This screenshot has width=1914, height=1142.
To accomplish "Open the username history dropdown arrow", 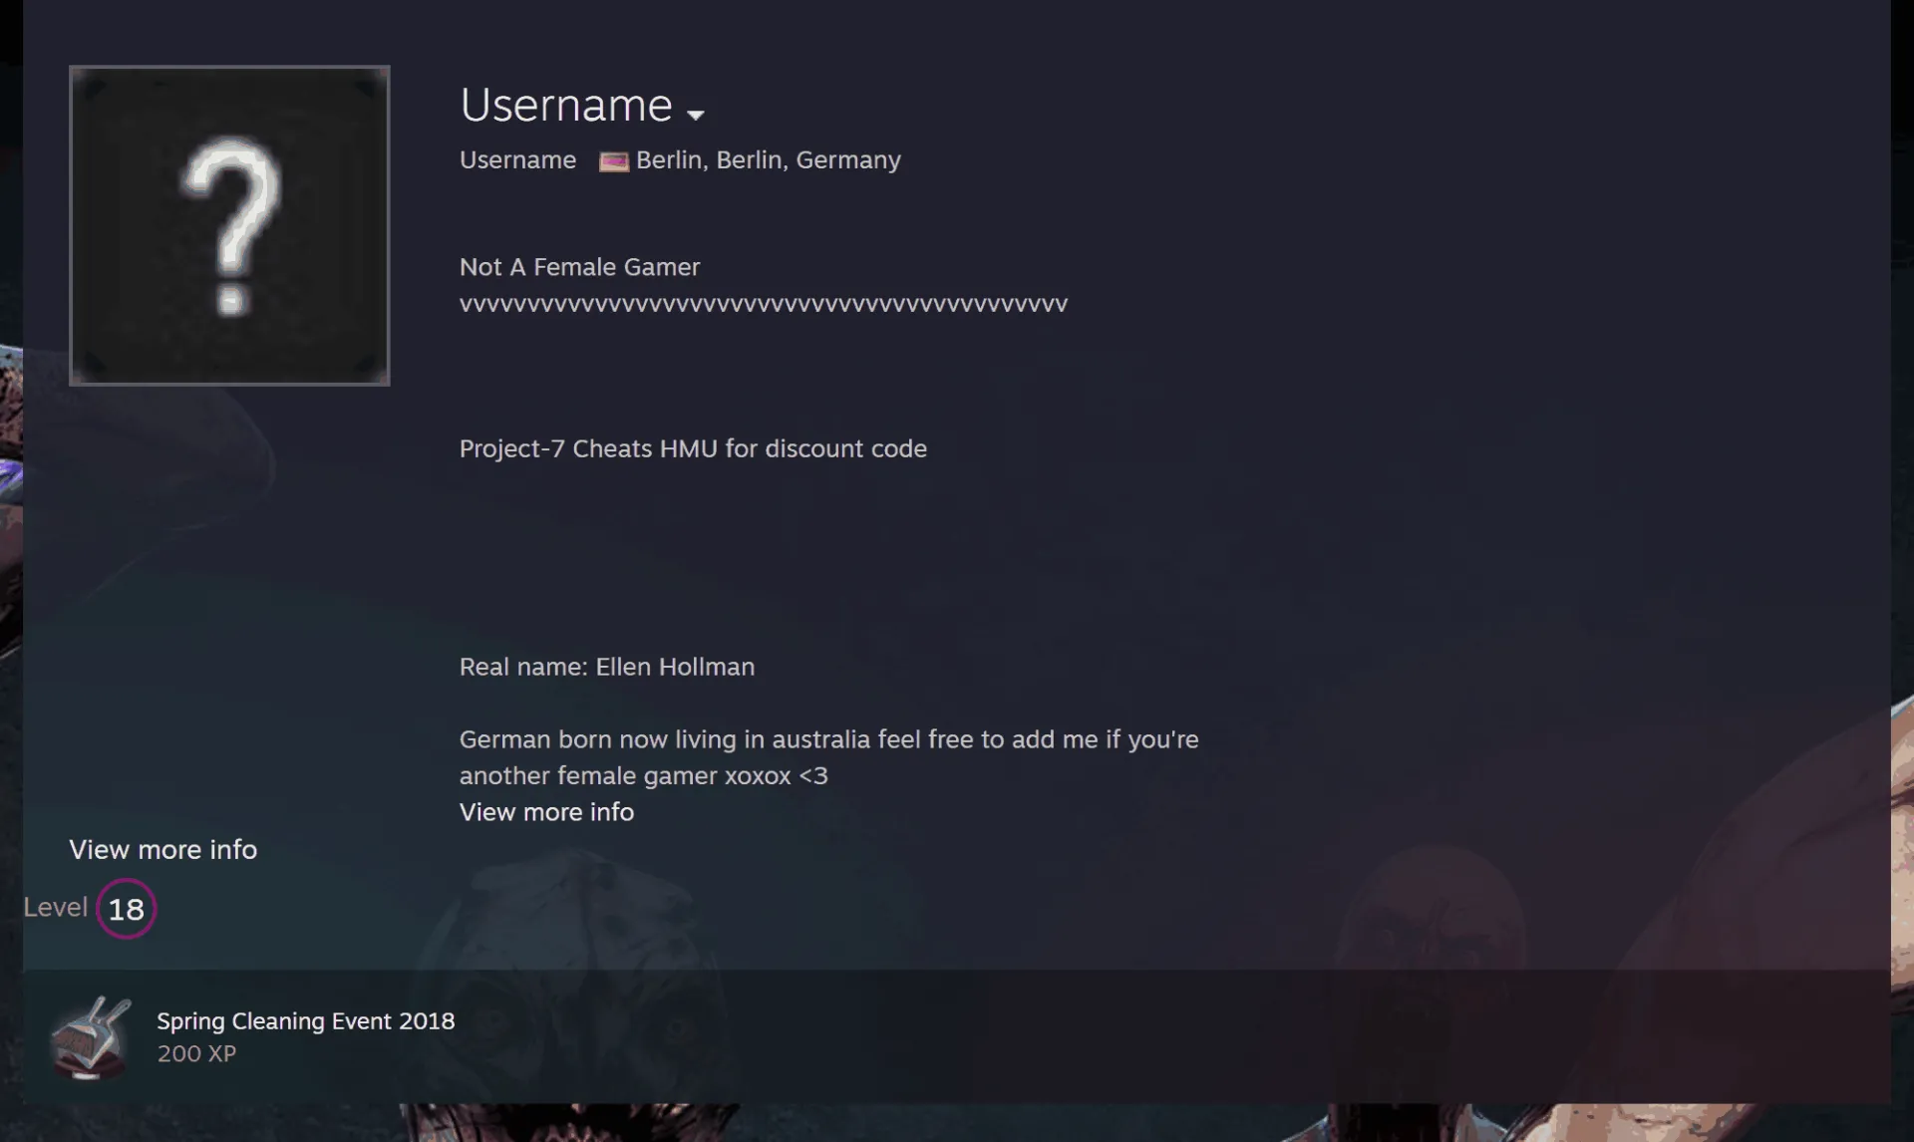I will tap(696, 115).
